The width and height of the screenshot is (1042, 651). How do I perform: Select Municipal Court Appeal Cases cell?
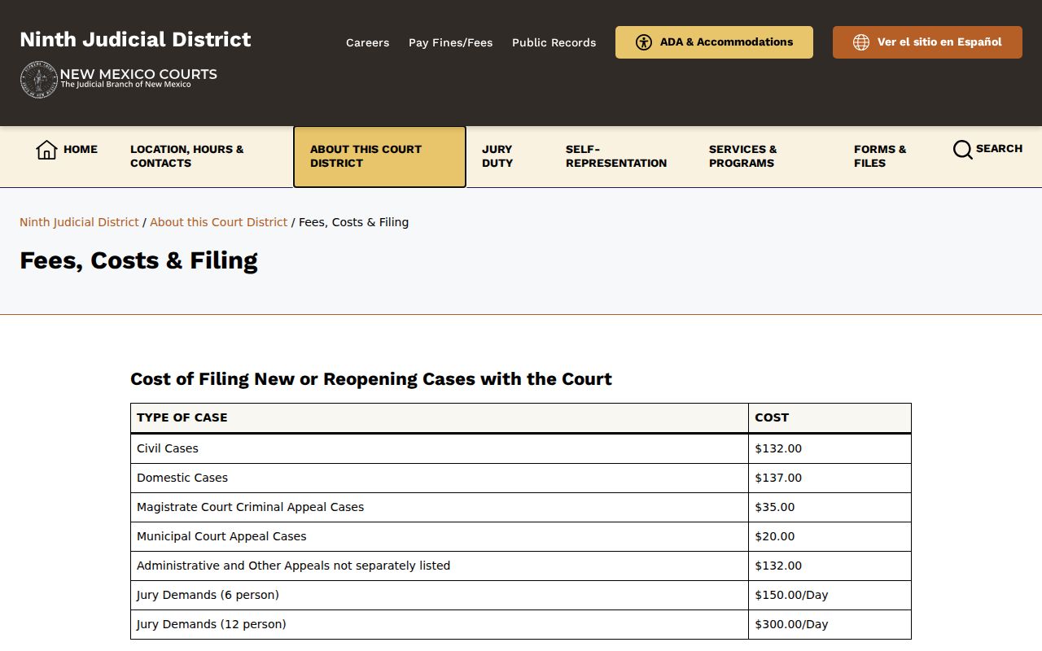pos(440,536)
